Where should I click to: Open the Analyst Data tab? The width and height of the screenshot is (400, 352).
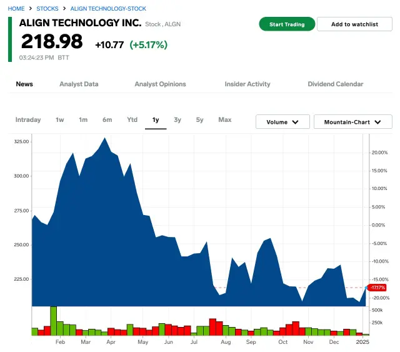coord(79,84)
